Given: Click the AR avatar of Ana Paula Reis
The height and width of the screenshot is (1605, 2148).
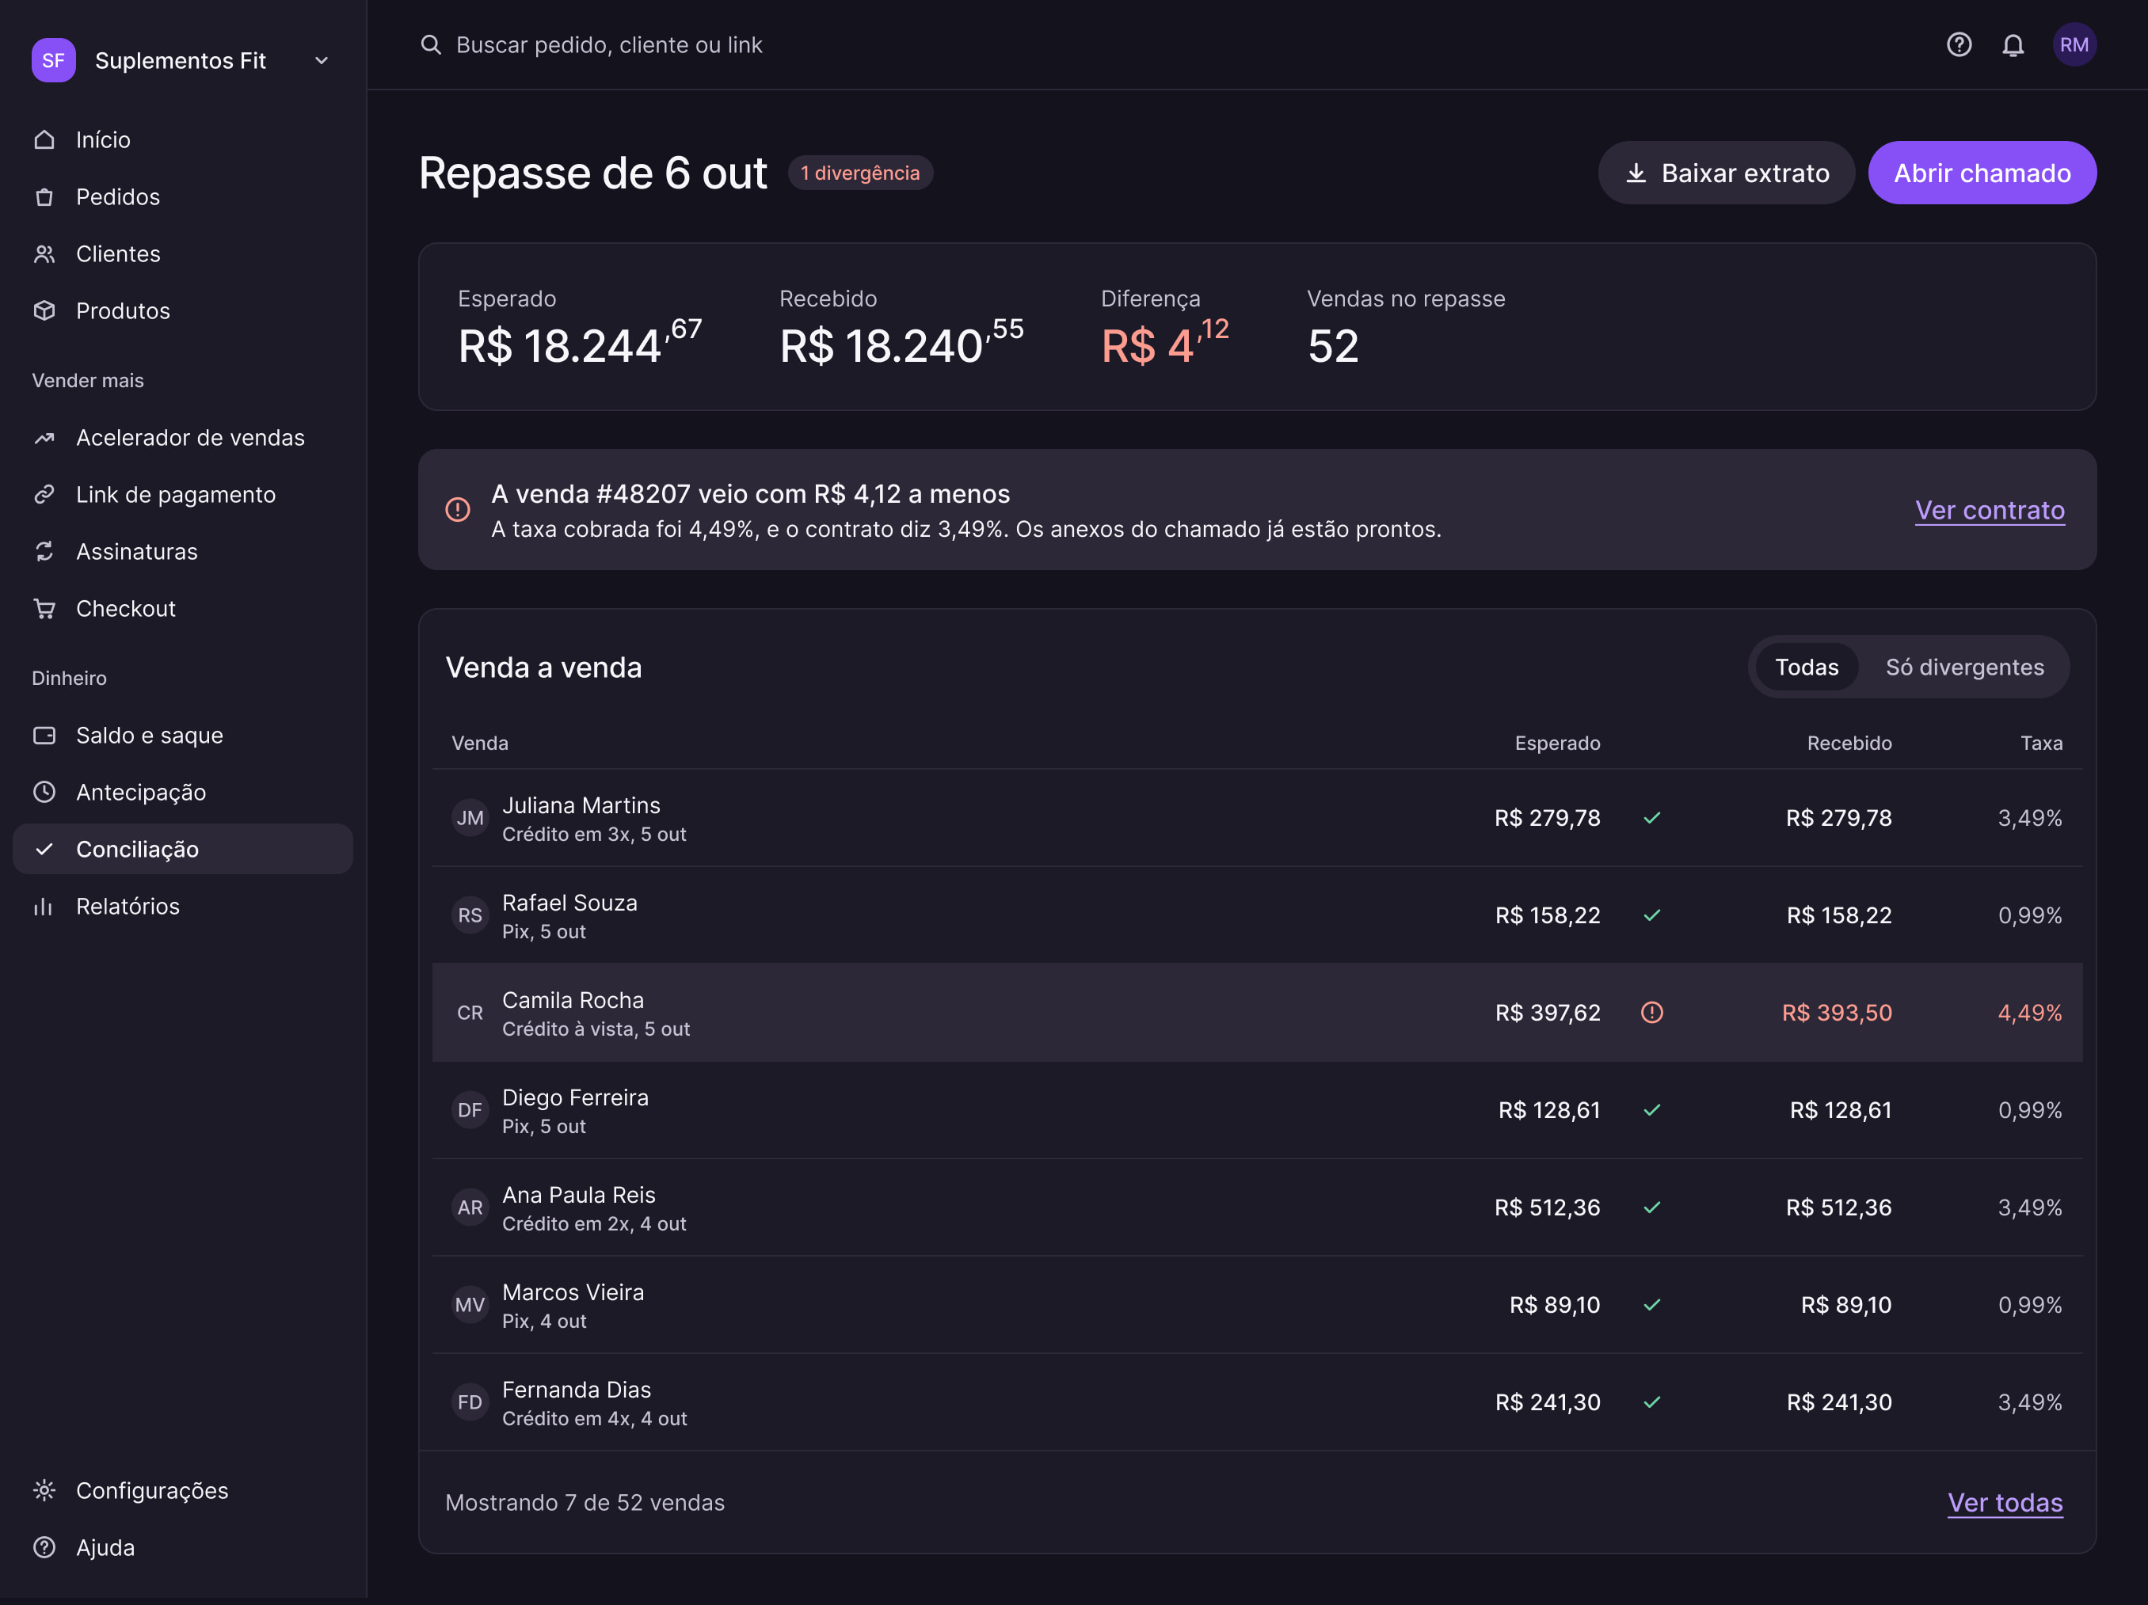Looking at the screenshot, I should coord(470,1207).
